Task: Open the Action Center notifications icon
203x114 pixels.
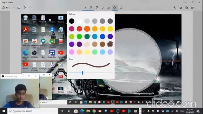Action: [x=198, y=111]
